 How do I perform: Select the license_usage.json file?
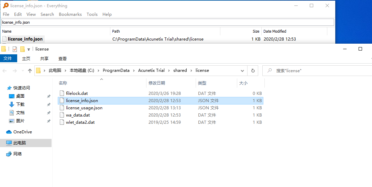(x=84, y=108)
